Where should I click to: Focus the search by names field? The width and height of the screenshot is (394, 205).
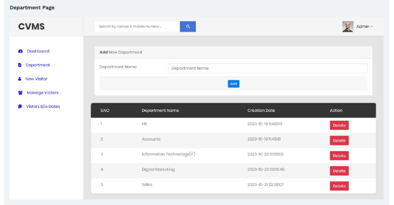137,27
